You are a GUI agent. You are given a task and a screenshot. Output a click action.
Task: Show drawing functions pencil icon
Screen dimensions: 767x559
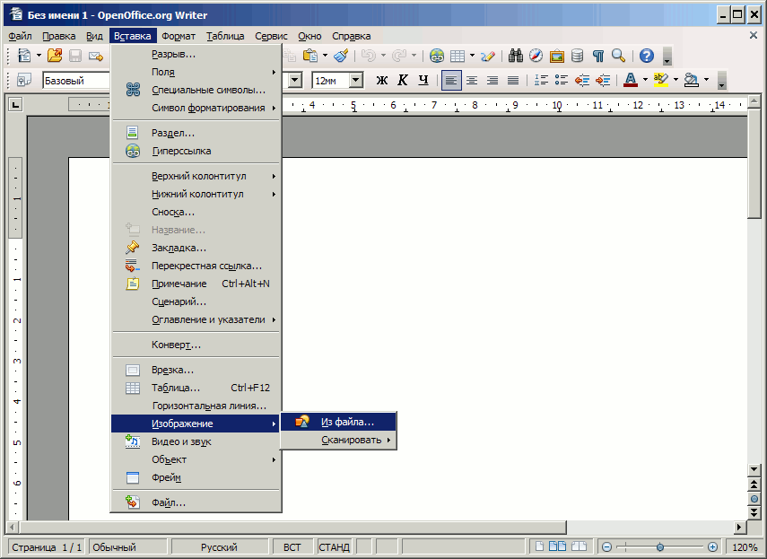click(488, 56)
